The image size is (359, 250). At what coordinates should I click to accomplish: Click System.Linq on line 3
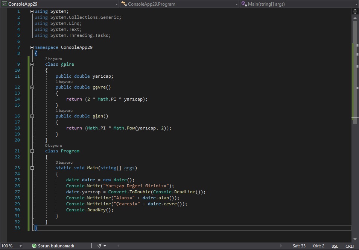click(65, 23)
